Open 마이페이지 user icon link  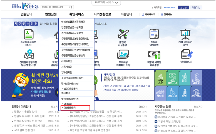coord(148,14)
